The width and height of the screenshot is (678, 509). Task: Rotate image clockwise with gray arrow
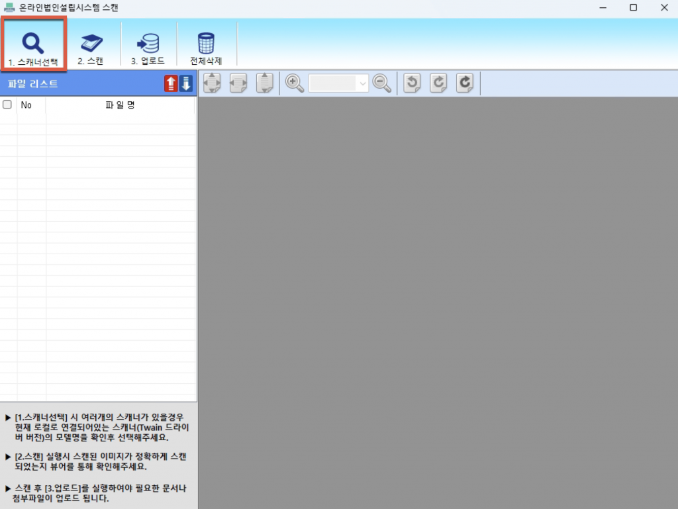point(438,83)
